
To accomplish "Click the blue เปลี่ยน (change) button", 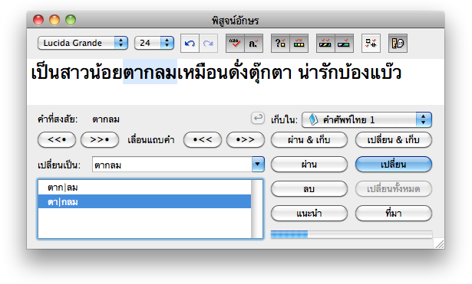I will pos(394,165).
